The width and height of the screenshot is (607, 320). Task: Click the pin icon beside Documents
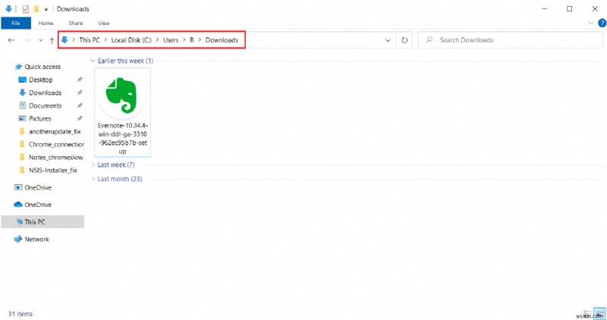coord(80,105)
